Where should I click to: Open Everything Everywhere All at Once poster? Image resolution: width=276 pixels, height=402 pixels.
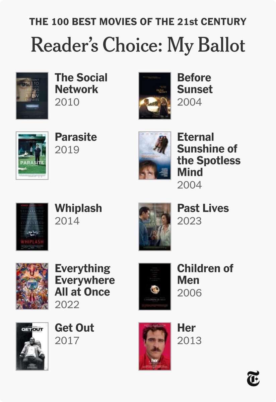tap(32, 286)
